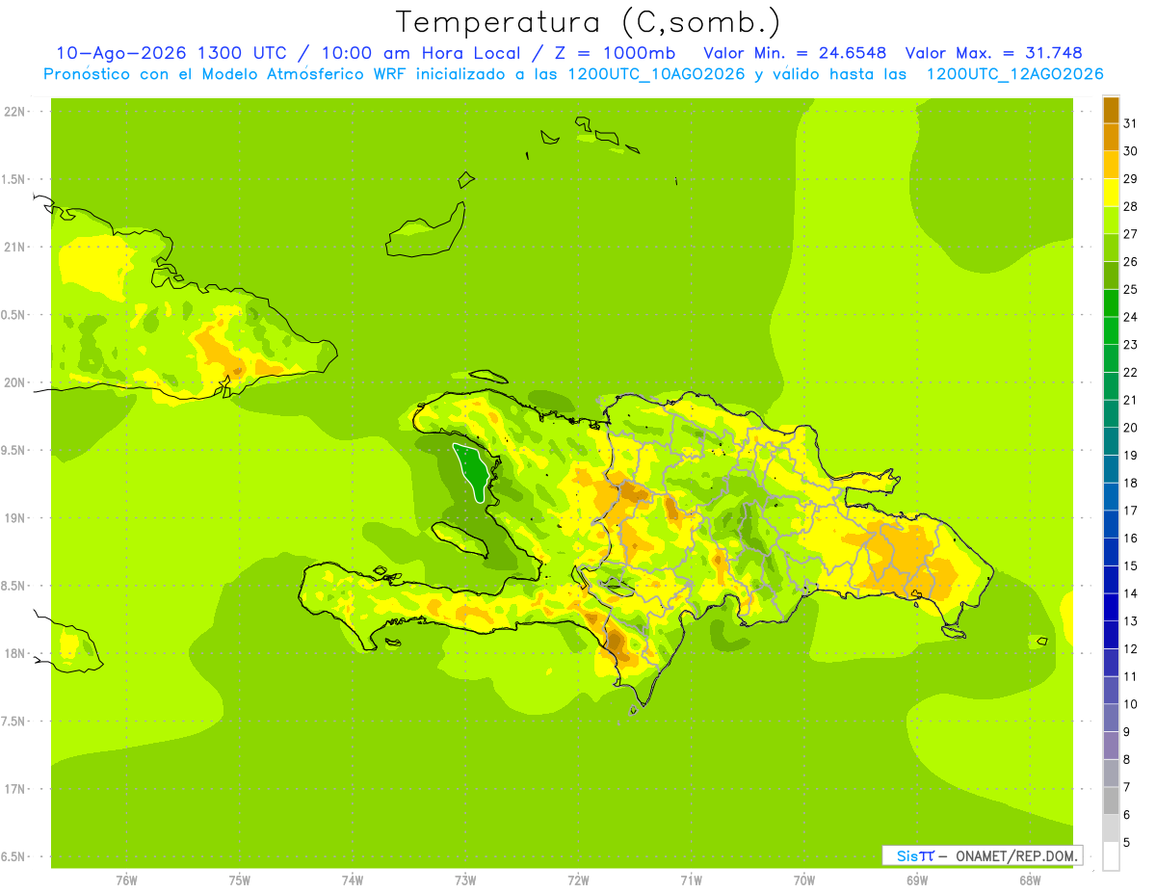Viewport: 1156px width, 893px height.
Task: Click the purple legend band between 9 and 10
Action: (1111, 718)
